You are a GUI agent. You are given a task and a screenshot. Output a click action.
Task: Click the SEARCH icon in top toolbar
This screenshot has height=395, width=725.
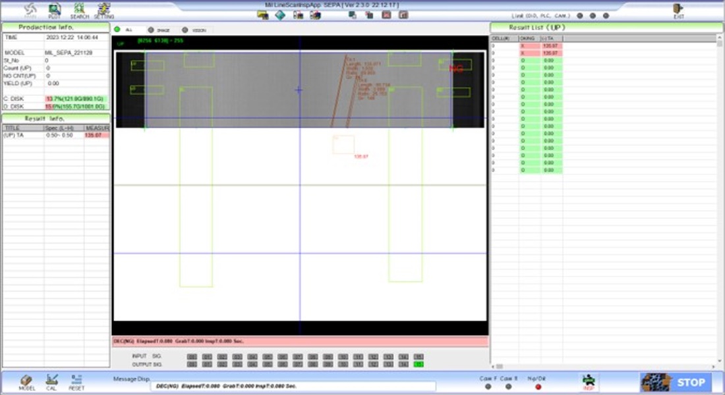[x=79, y=10]
